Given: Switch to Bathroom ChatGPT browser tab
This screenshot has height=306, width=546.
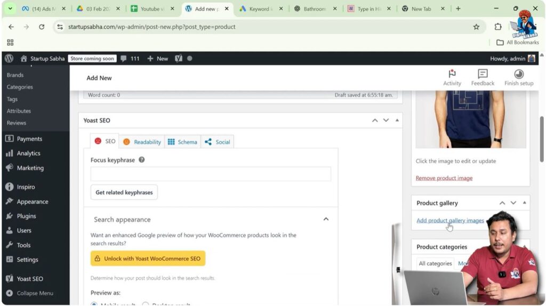Looking at the screenshot, I should pyautogui.click(x=315, y=9).
